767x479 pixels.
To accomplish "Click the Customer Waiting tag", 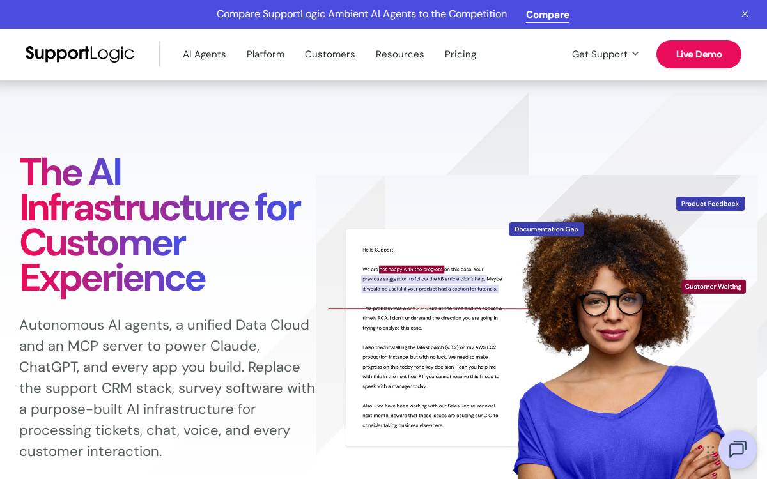I will (713, 287).
